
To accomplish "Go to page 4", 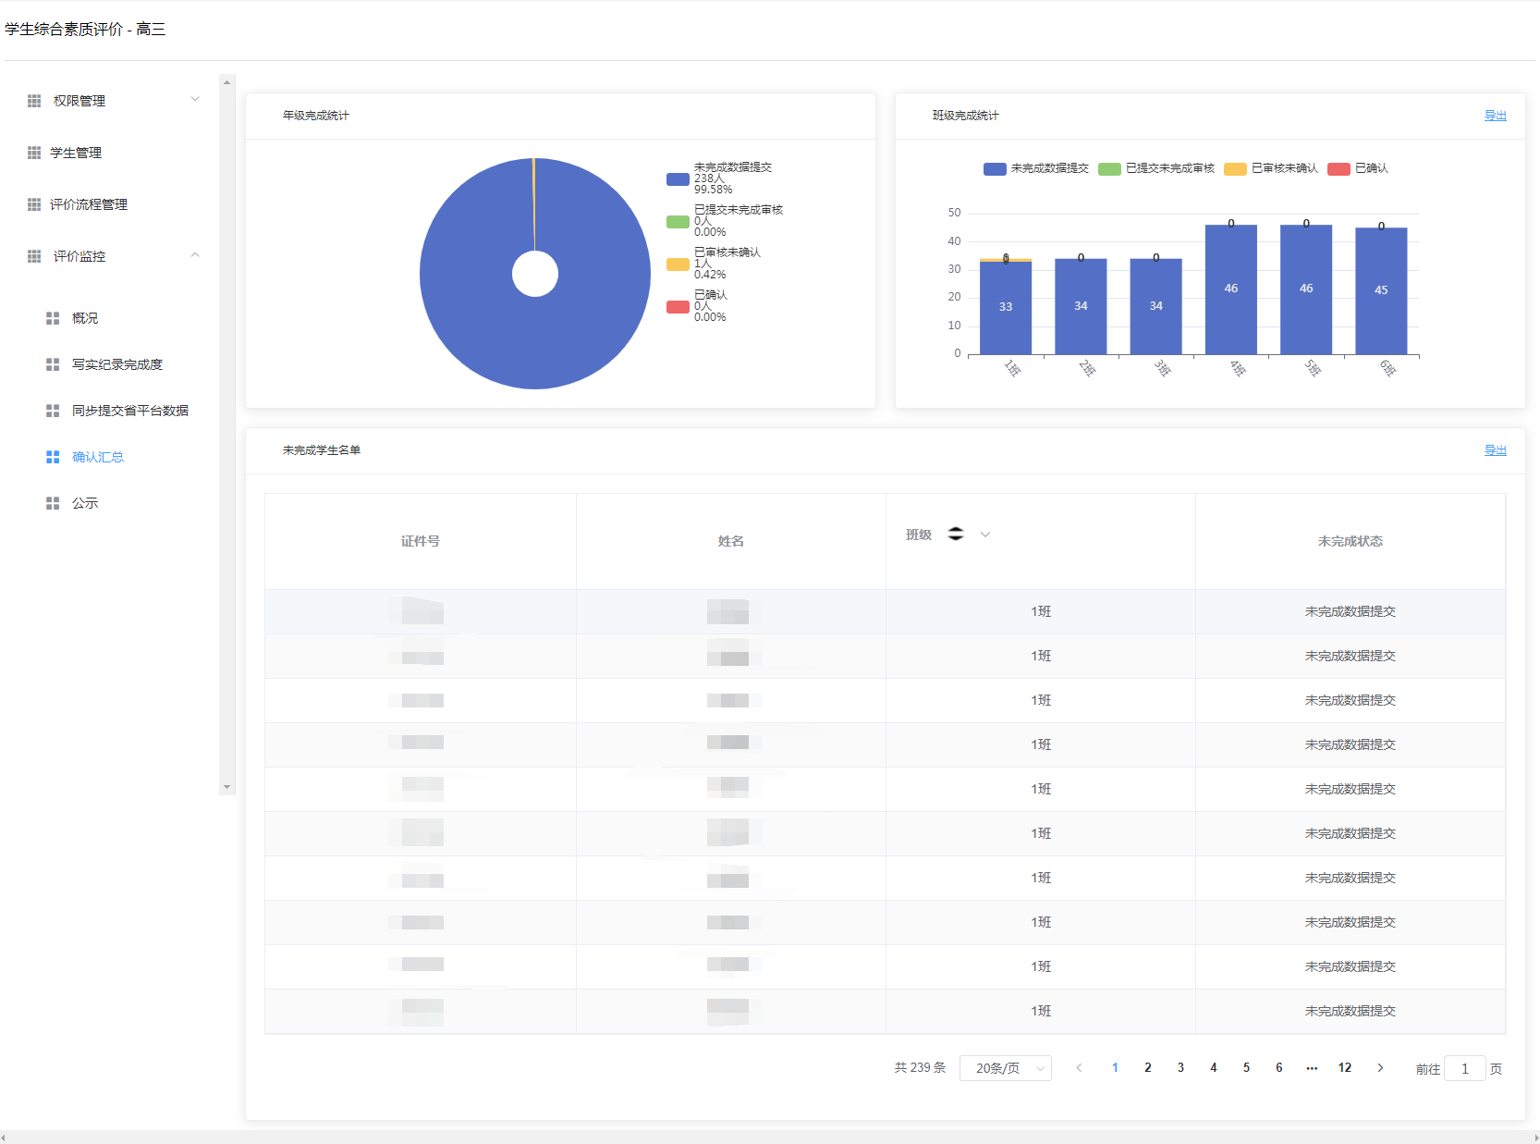I will point(1214,1067).
